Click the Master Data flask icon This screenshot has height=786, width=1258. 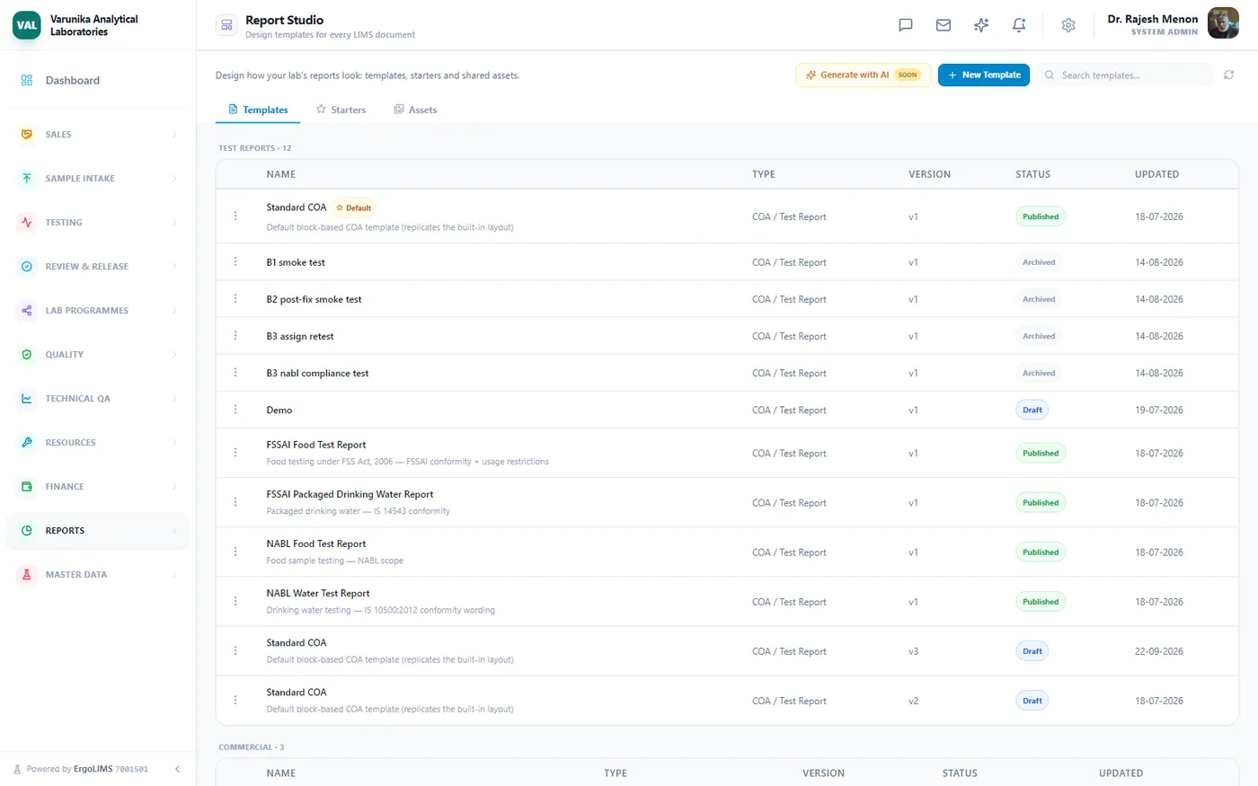27,575
